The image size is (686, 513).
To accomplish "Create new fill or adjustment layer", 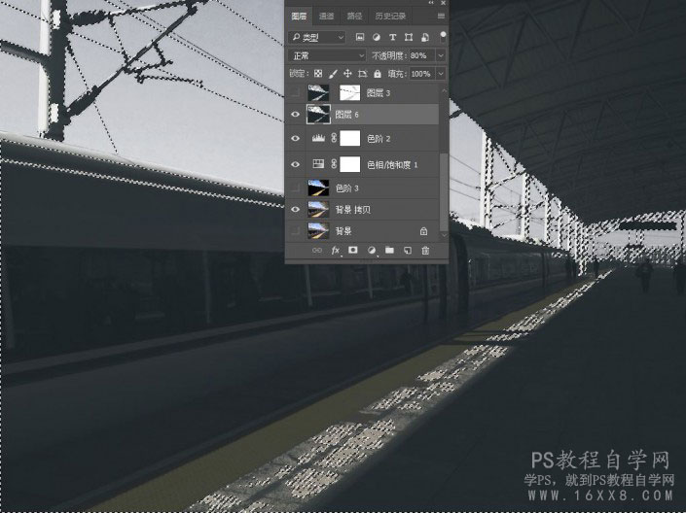I will click(372, 251).
